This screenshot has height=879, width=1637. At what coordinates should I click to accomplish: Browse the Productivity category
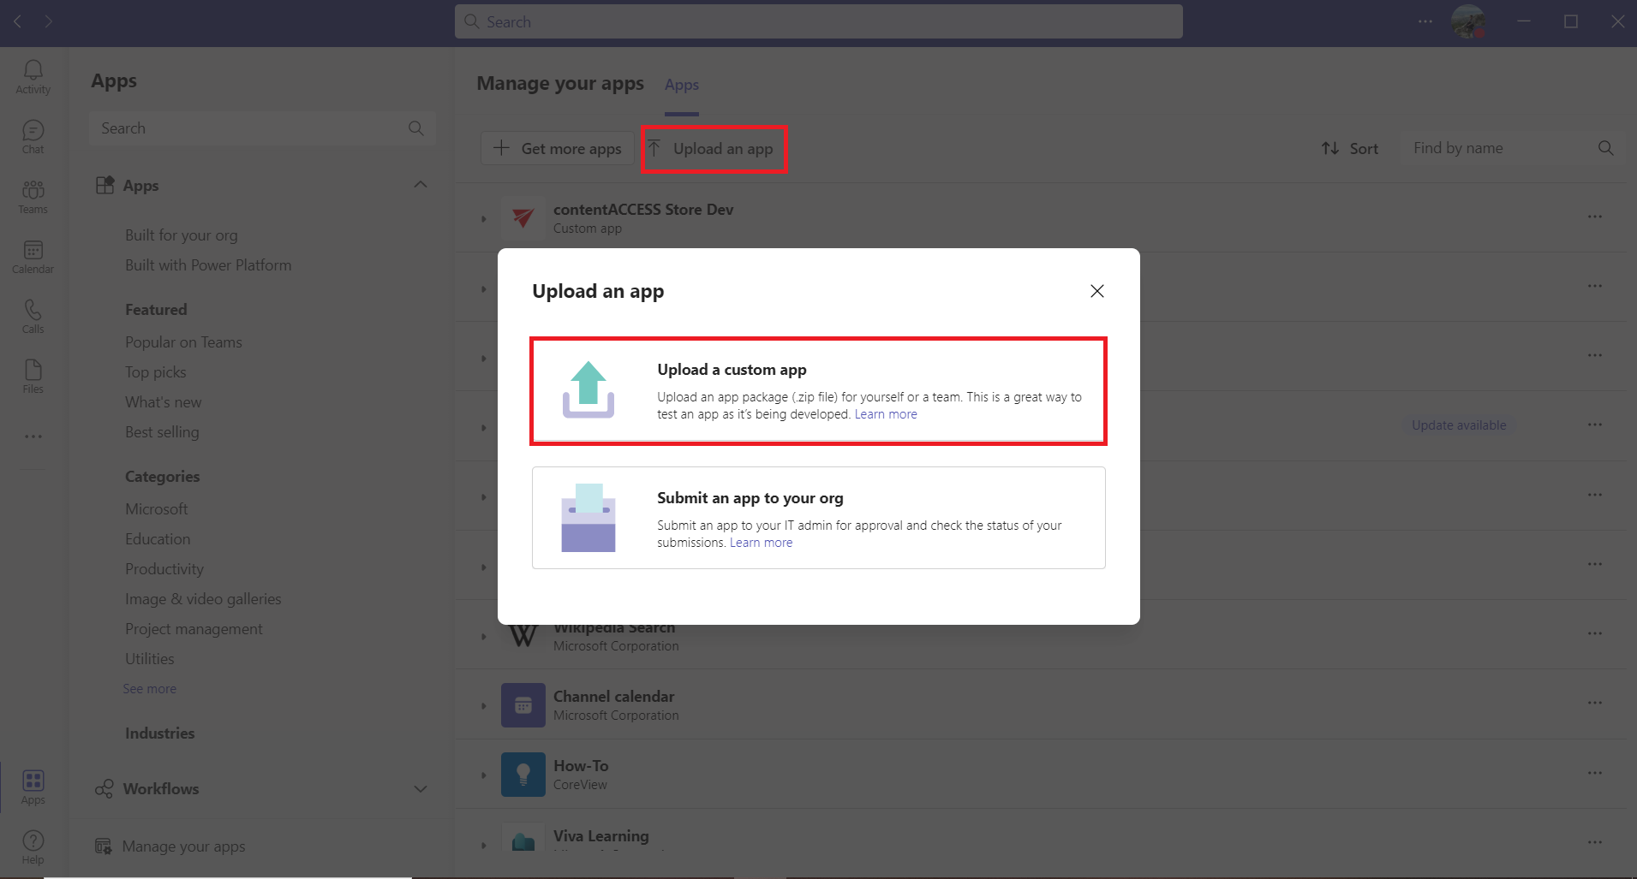point(164,569)
